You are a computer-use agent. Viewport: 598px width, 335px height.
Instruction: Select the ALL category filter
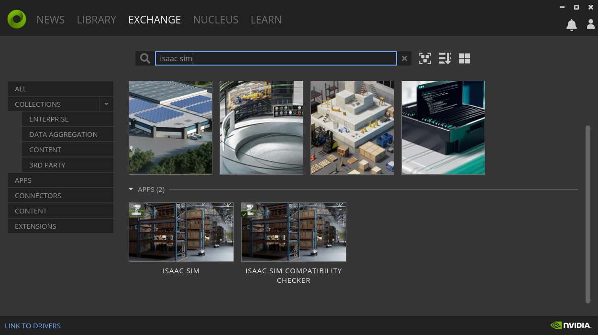click(60, 89)
